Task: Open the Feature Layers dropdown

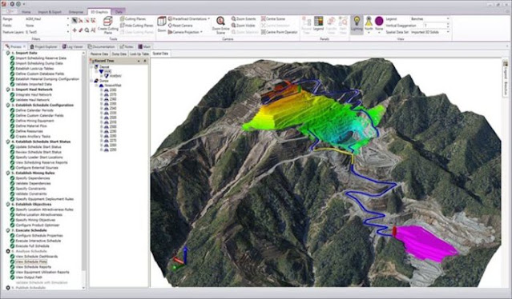Action: 68,32
